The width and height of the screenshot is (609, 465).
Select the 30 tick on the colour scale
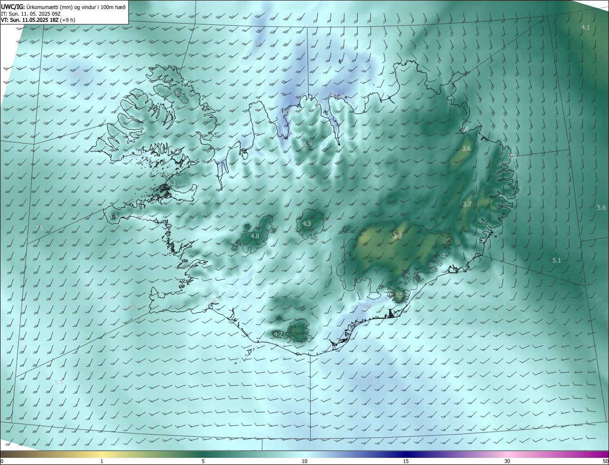tap(507, 462)
